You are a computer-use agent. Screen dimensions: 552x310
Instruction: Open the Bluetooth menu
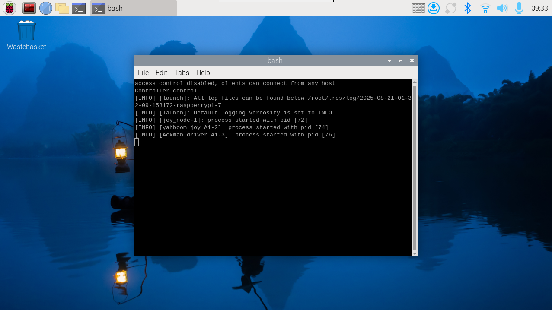[x=467, y=8]
